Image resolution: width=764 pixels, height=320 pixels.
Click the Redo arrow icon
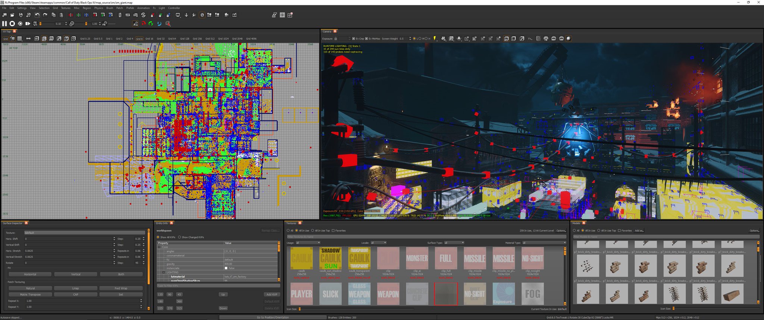[x=45, y=15]
